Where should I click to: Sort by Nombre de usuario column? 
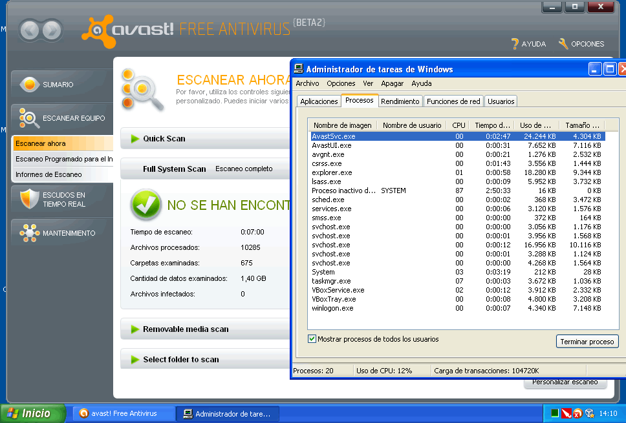[x=412, y=125]
